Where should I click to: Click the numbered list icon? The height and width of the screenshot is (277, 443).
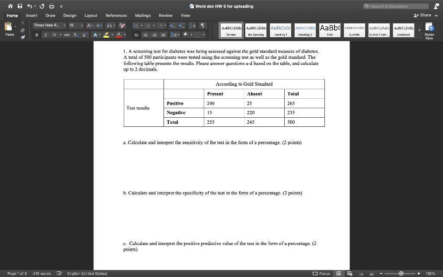pos(148,26)
